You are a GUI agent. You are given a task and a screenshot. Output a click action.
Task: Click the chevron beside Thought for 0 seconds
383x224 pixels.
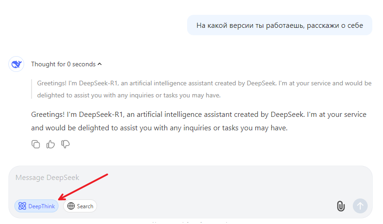(99, 64)
